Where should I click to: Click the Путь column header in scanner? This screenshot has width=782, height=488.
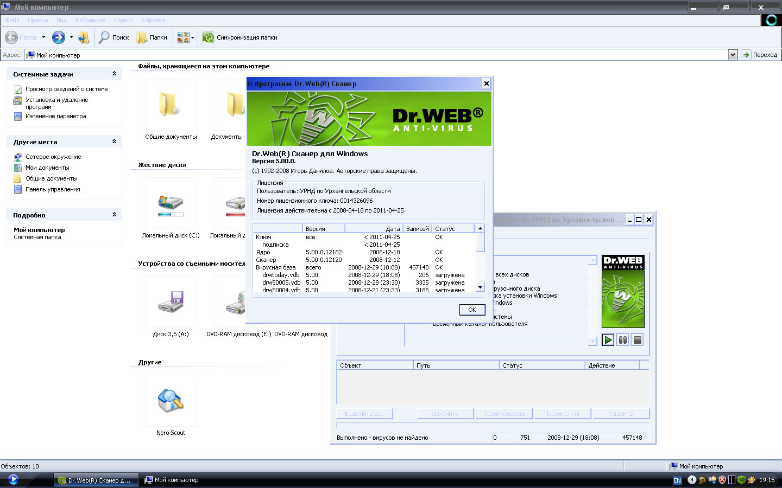[456, 365]
